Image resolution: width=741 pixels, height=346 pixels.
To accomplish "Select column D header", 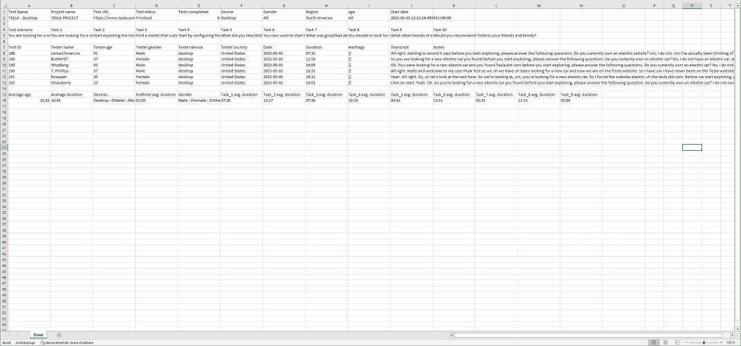I will pos(156,6).
